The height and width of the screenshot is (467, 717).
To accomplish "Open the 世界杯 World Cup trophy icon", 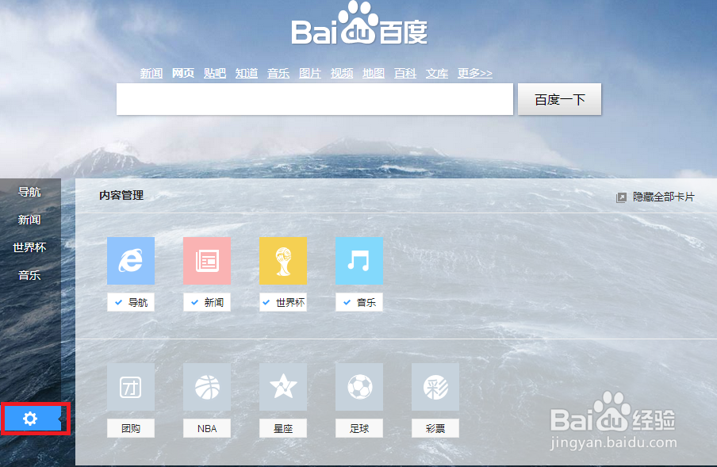I will point(283,261).
